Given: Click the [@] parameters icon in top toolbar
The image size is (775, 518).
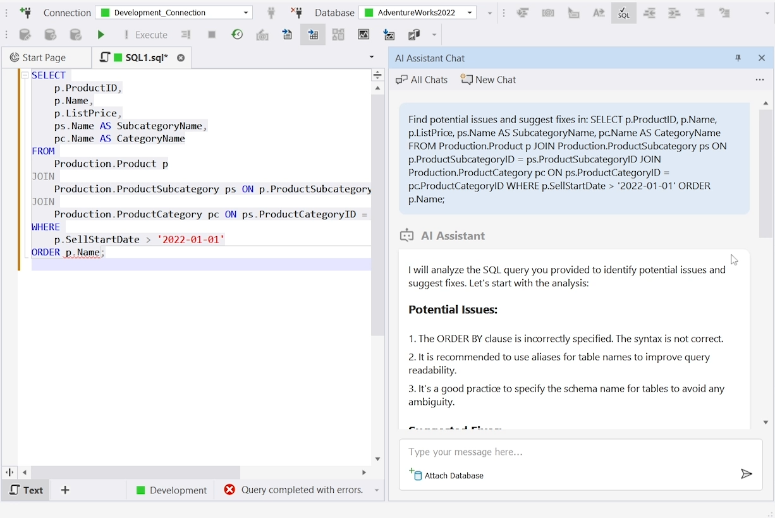Looking at the screenshot, I should (548, 13).
